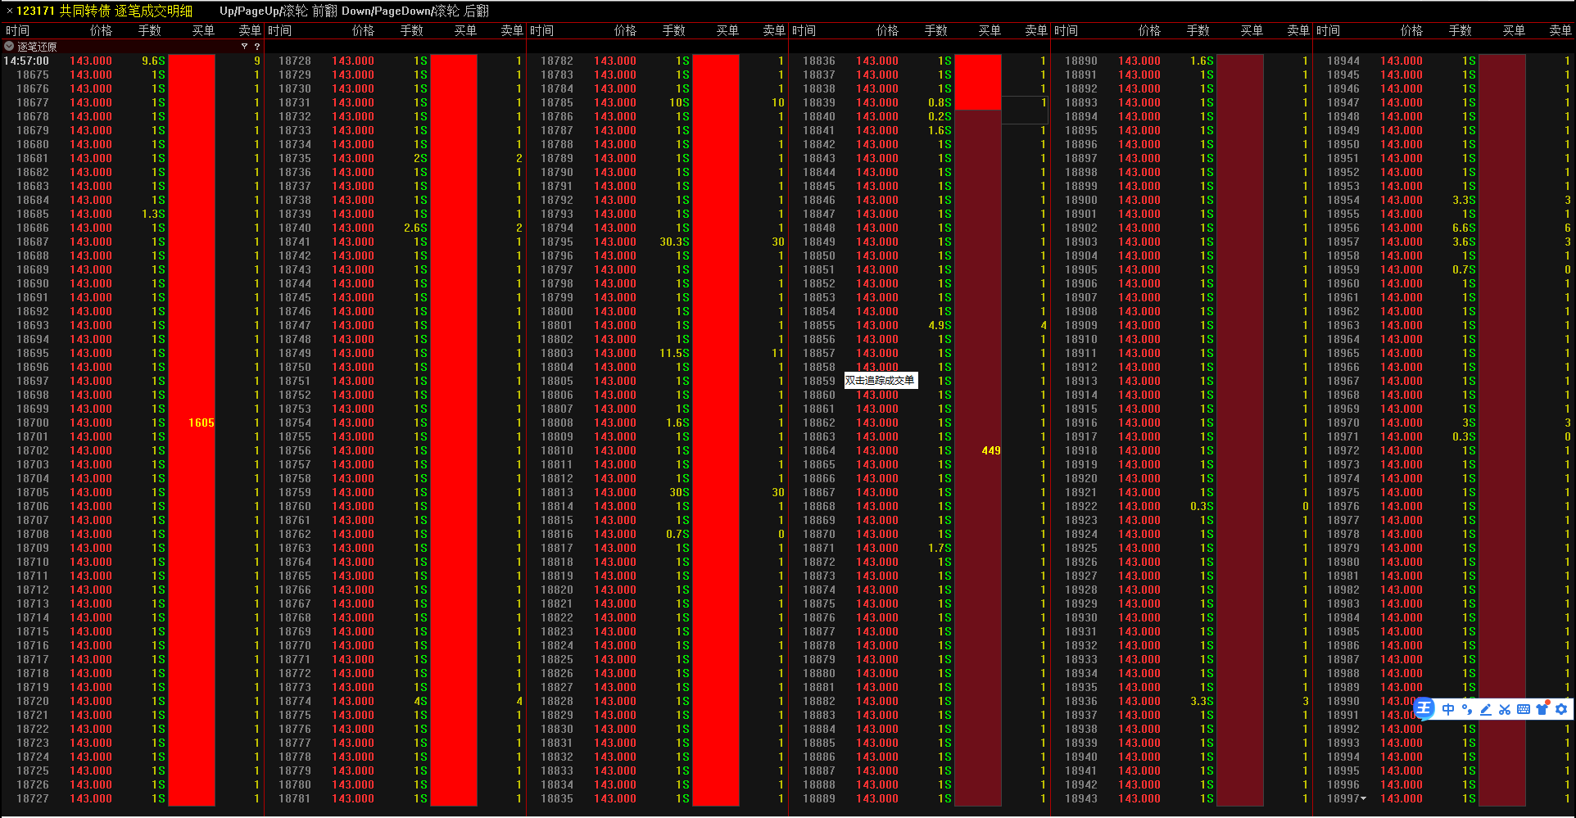Start the scissors screenshot tool
Image resolution: width=1576 pixels, height=818 pixels.
[1505, 709]
